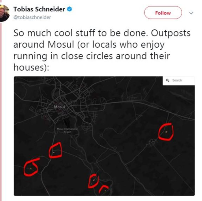Click the red-circled outpost east of Mosul
The height and width of the screenshot is (201, 202).
tap(166, 132)
